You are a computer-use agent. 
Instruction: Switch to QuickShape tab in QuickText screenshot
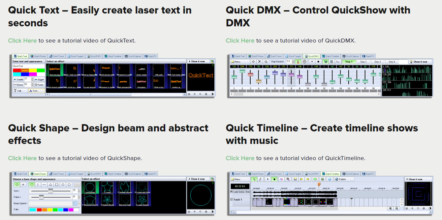click(38, 56)
